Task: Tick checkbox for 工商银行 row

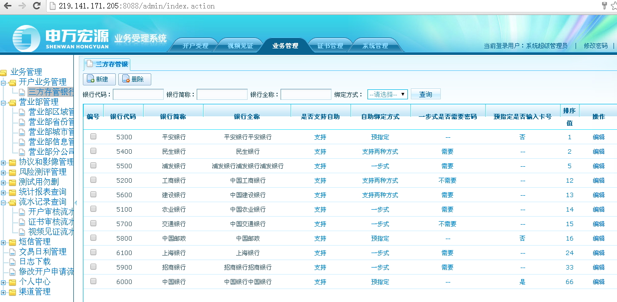Action: (x=93, y=180)
